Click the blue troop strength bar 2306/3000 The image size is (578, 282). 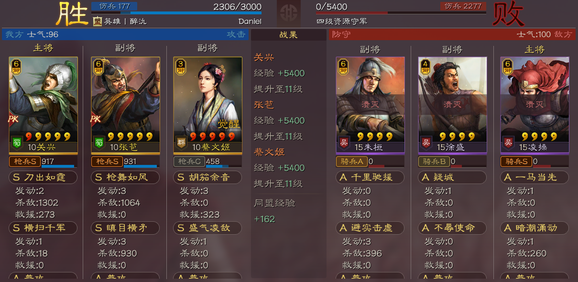(176, 13)
